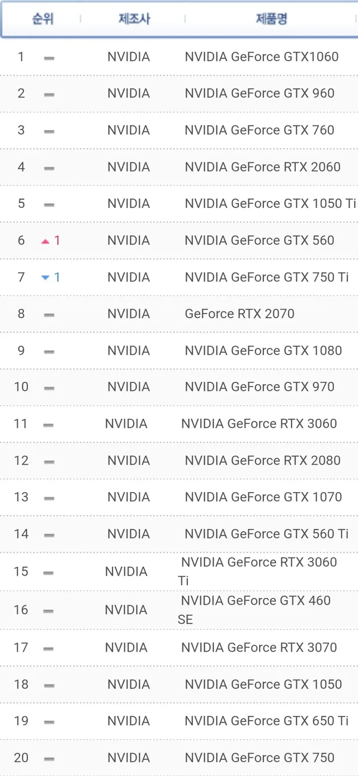358x776 pixels.
Task: Click the red up arrow at rank 6
Action: tap(45, 241)
